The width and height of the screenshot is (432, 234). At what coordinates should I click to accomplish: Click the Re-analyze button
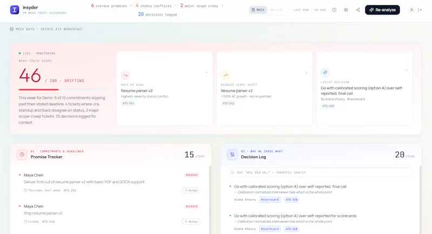tap(382, 10)
